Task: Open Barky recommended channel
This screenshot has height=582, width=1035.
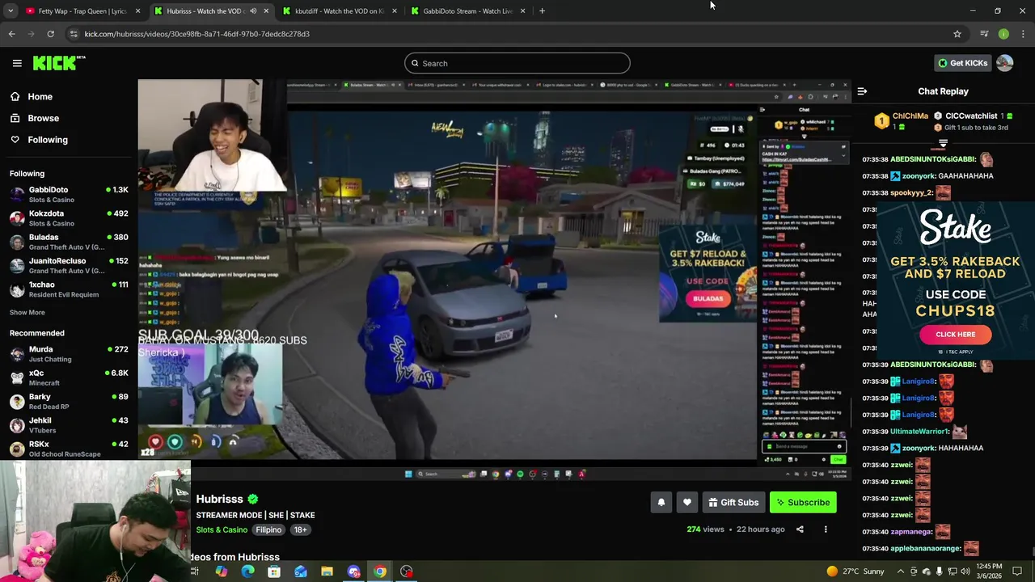Action: click(x=69, y=401)
